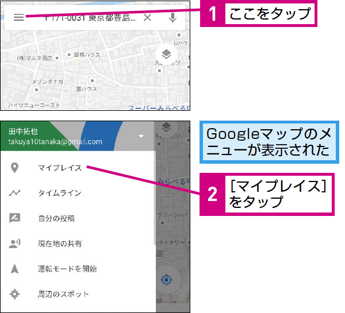Open 自分の投稿 menu entry
Image resolution: width=345 pixels, height=313 pixels.
coord(56,218)
